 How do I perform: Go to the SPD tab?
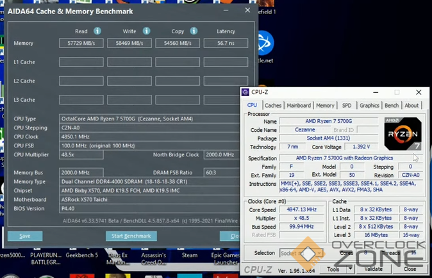pyautogui.click(x=347, y=106)
